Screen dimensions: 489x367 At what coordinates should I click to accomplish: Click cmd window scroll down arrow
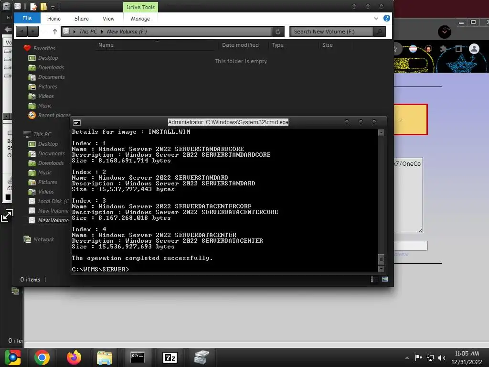381,269
